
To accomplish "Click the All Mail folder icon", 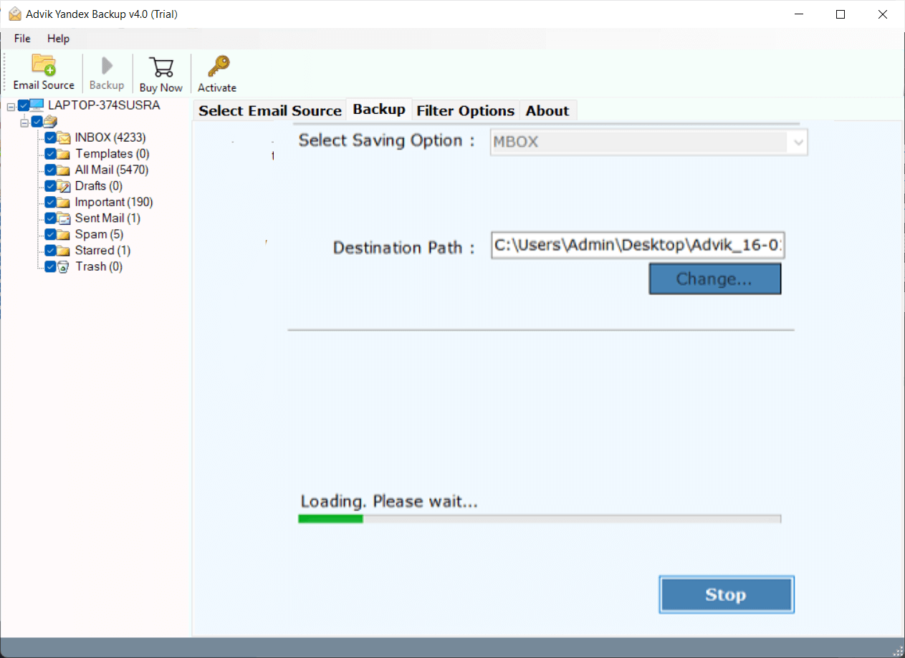I will 63,170.
